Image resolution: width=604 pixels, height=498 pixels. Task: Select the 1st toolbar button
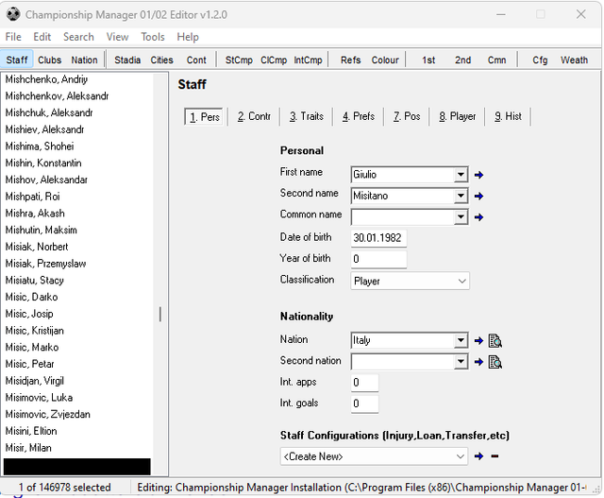428,60
